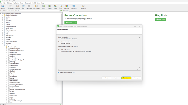This screenshot has height=105, width=188.
Task: Click the scroll down arrow in Export Summary
Action: coord(140,68)
